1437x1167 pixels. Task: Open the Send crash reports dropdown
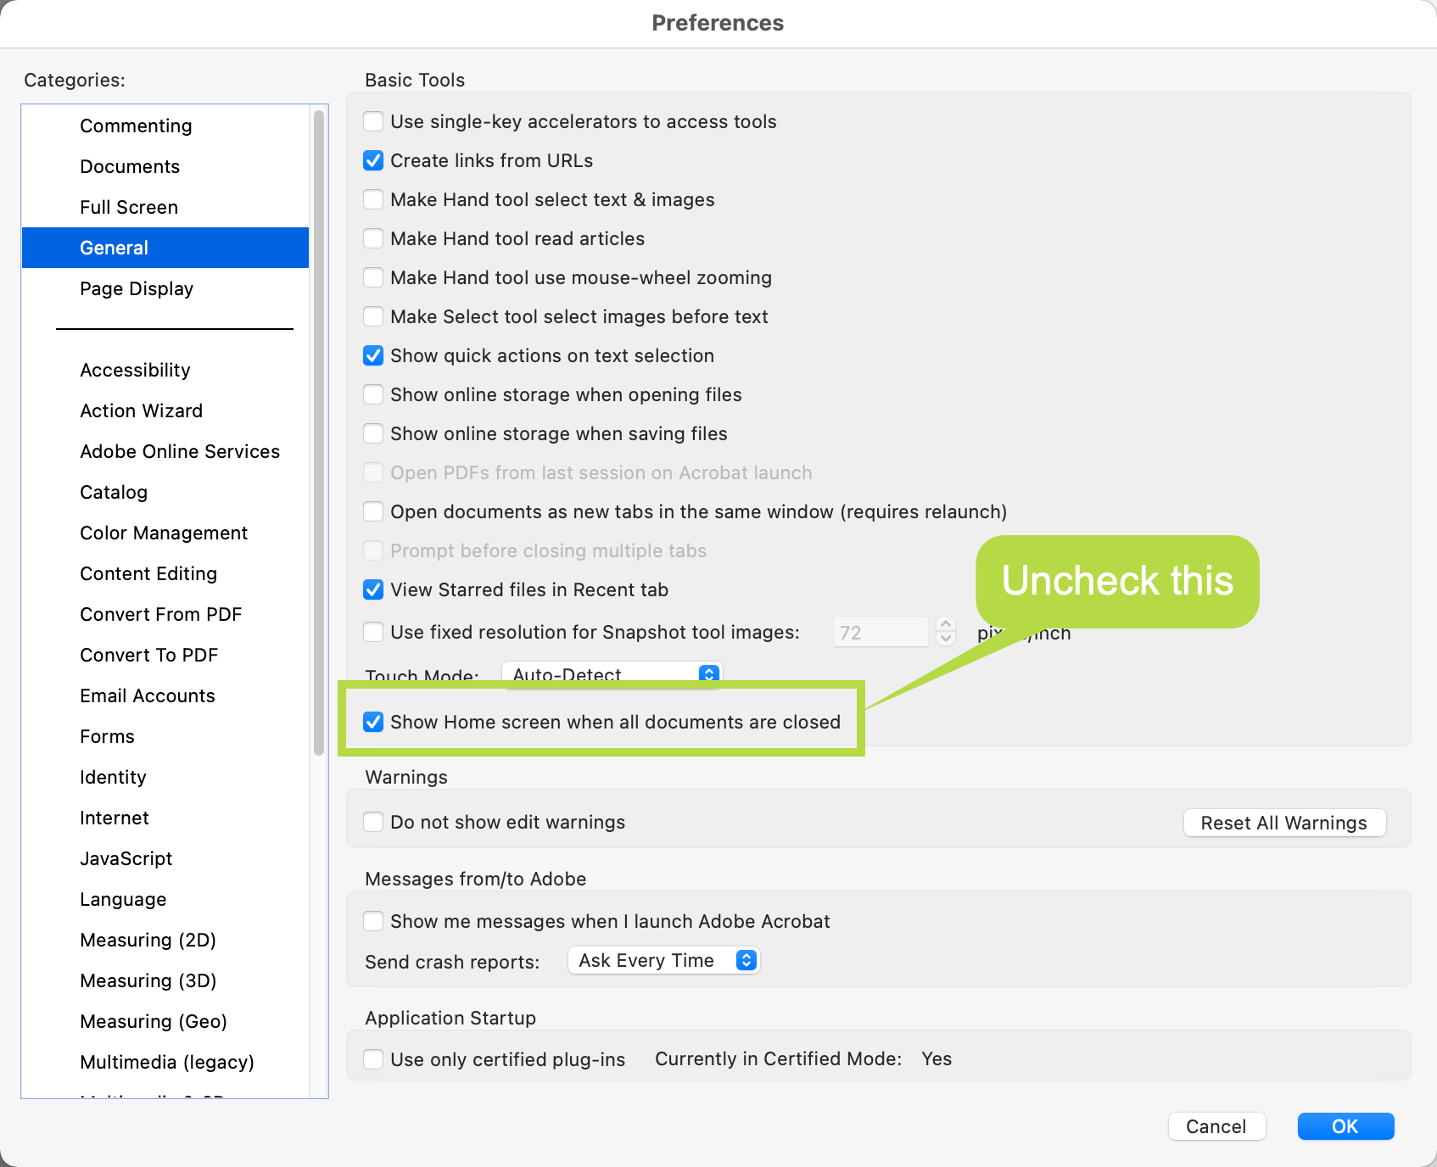pos(663,960)
